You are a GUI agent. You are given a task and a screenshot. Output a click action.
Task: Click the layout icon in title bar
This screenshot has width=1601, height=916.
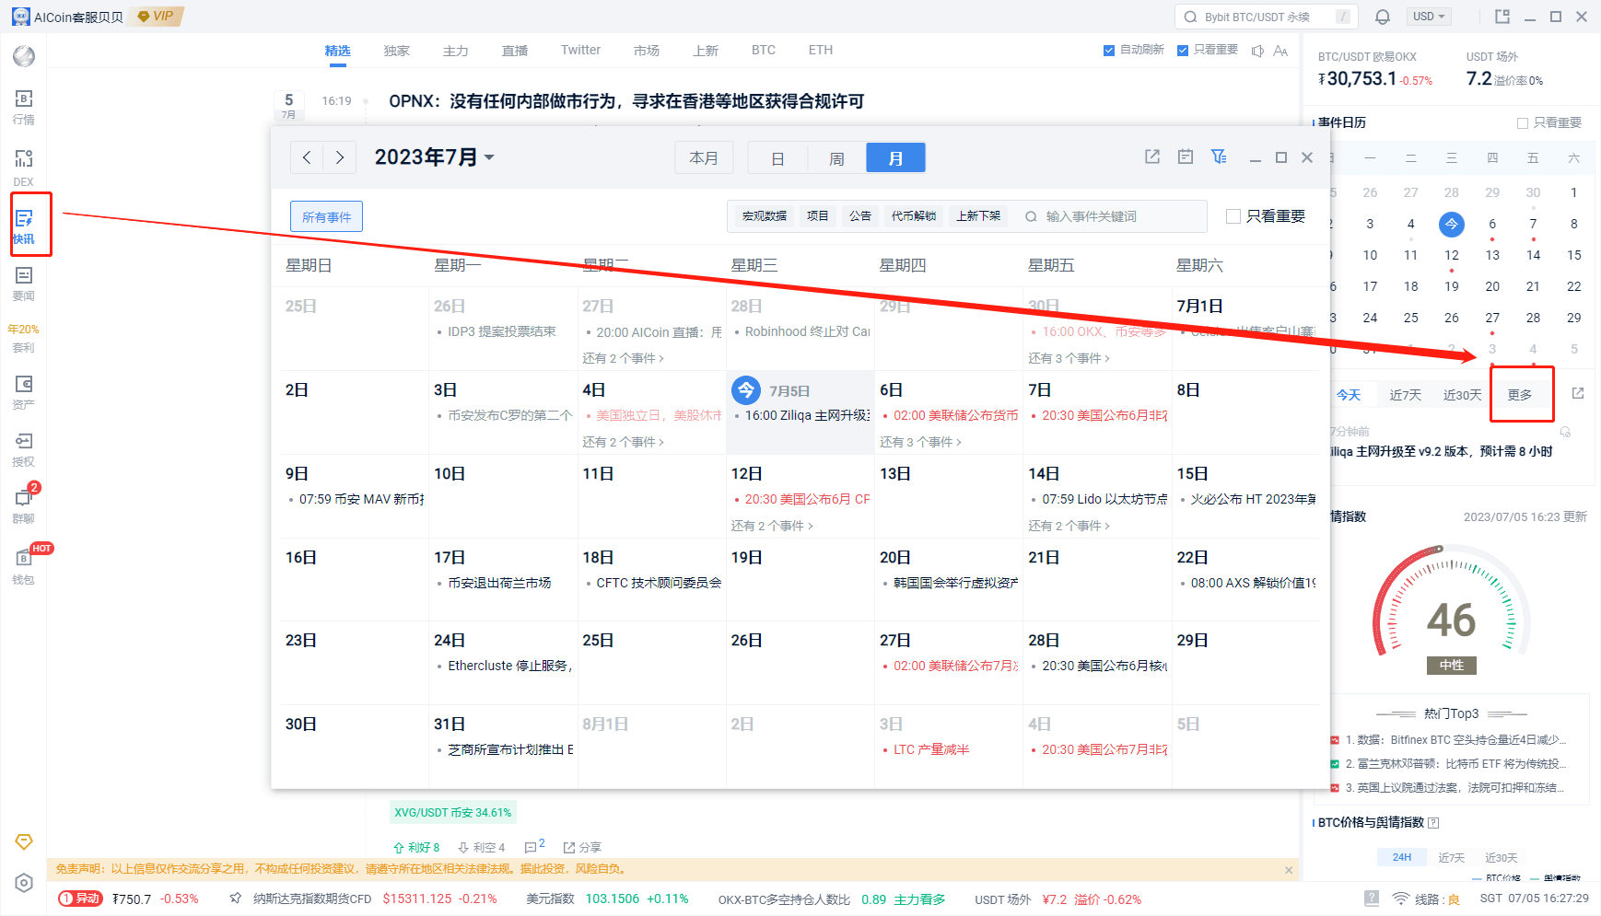tap(1502, 17)
